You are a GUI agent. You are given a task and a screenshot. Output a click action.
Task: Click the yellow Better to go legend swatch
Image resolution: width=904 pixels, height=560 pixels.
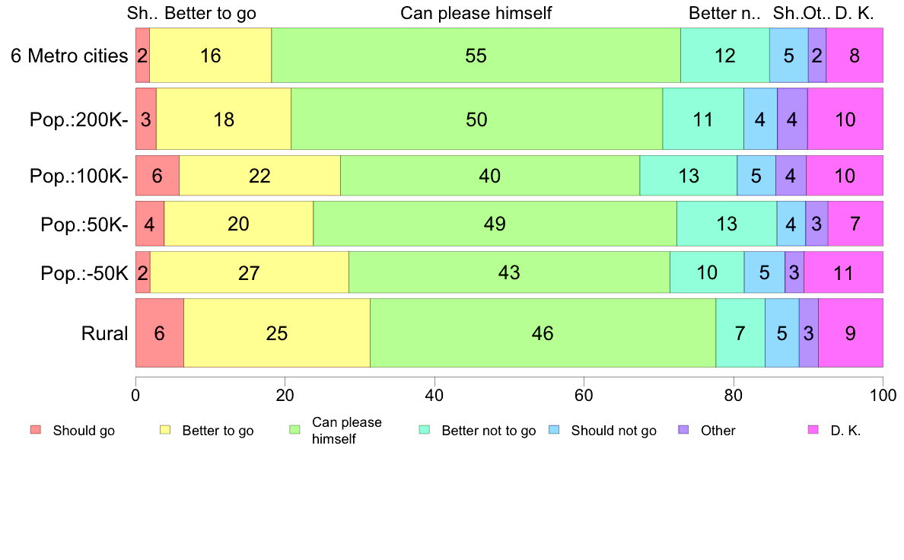[x=165, y=430]
